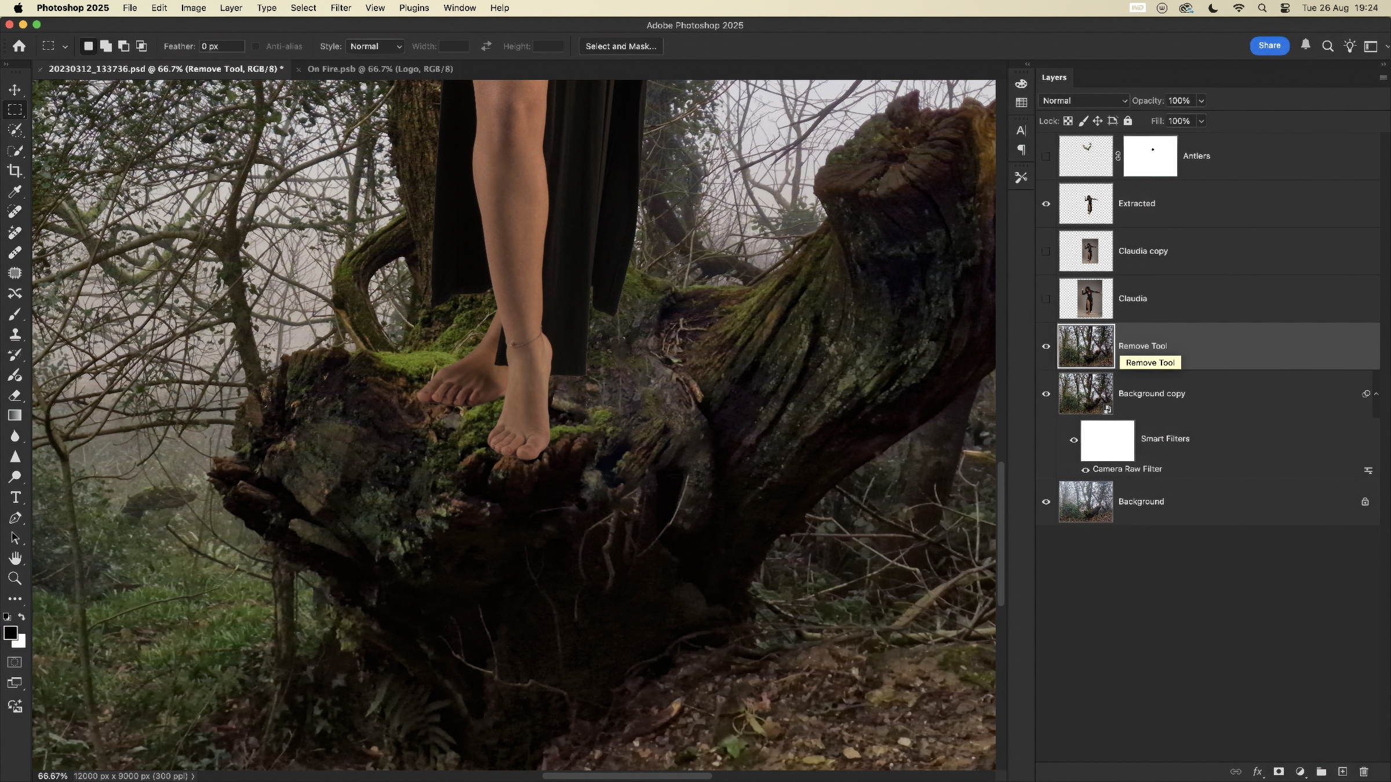The width and height of the screenshot is (1391, 782).
Task: Open the layer blend mode dropdown
Action: 1084,101
